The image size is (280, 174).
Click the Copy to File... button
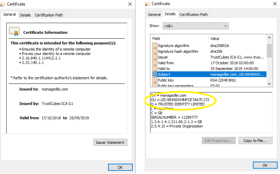coord(255,141)
